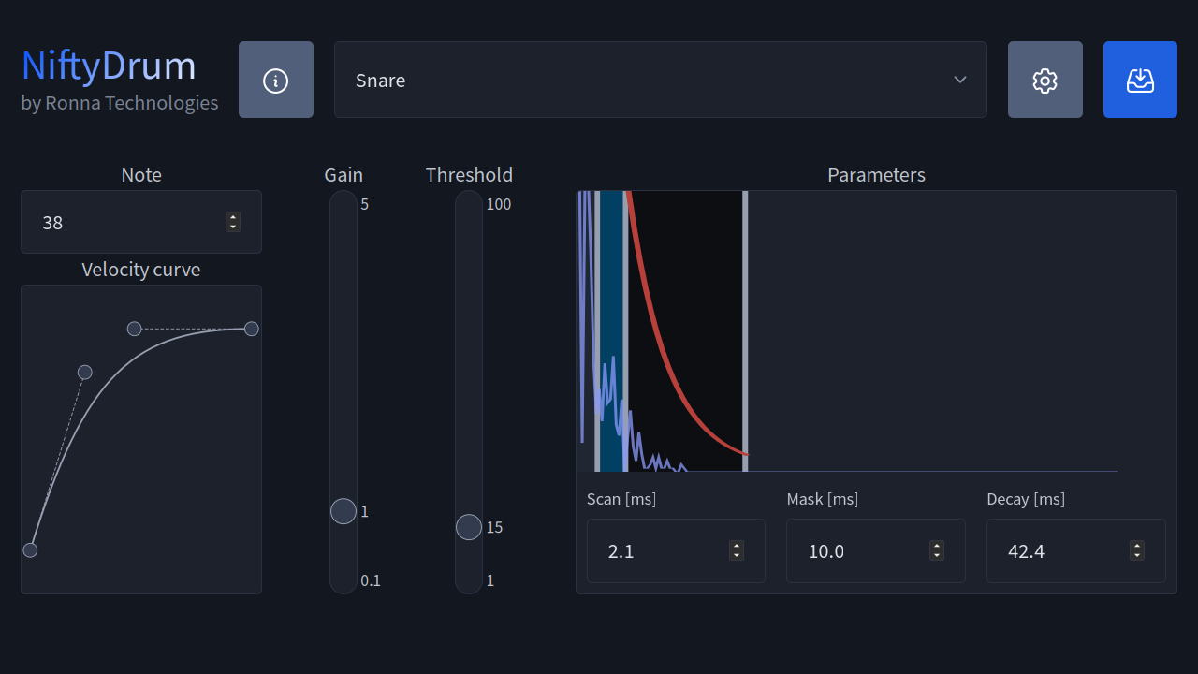Screen dimensions: 1198x674
Task: Open settings with the gear icon
Action: pos(1045,80)
